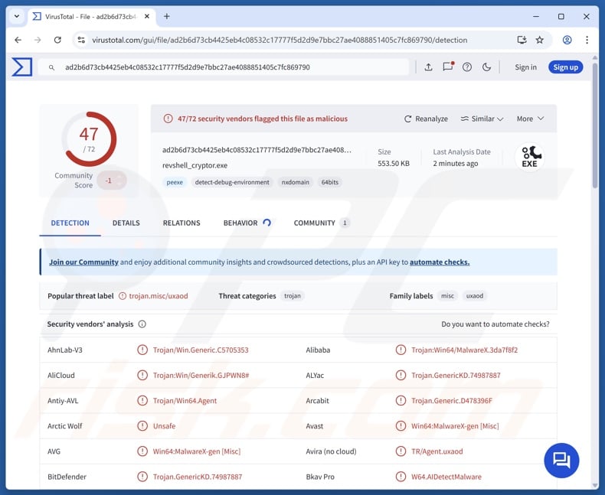Click the EXE file type icon

(530, 157)
